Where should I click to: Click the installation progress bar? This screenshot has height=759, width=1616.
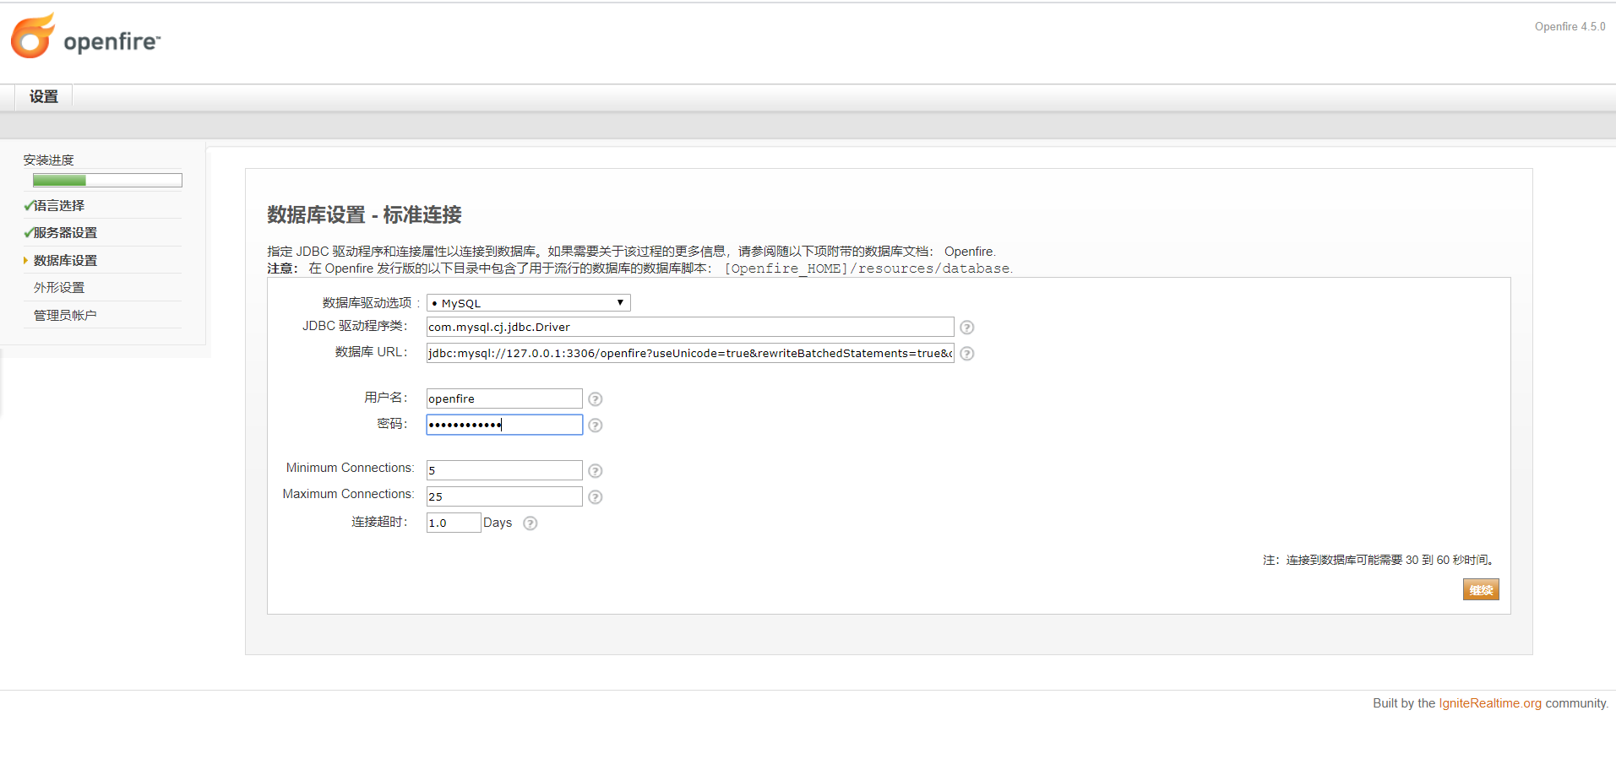tap(107, 180)
